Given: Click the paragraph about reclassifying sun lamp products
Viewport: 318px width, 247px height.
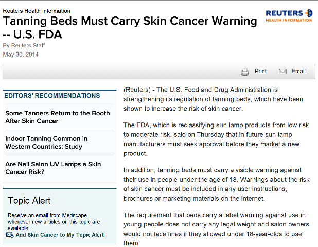Looking at the screenshot, I should (x=216, y=139).
